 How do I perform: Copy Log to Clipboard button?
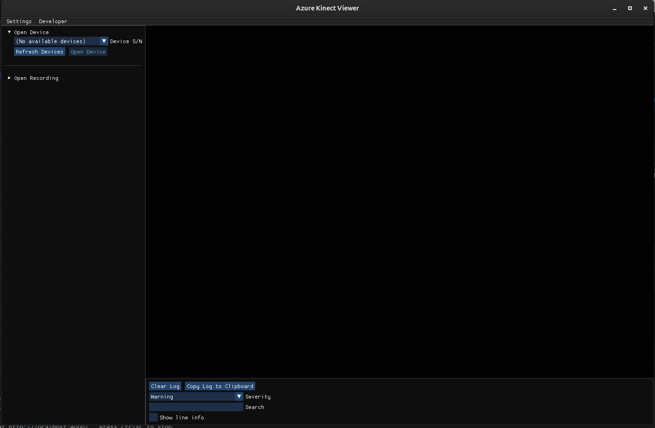(x=220, y=386)
